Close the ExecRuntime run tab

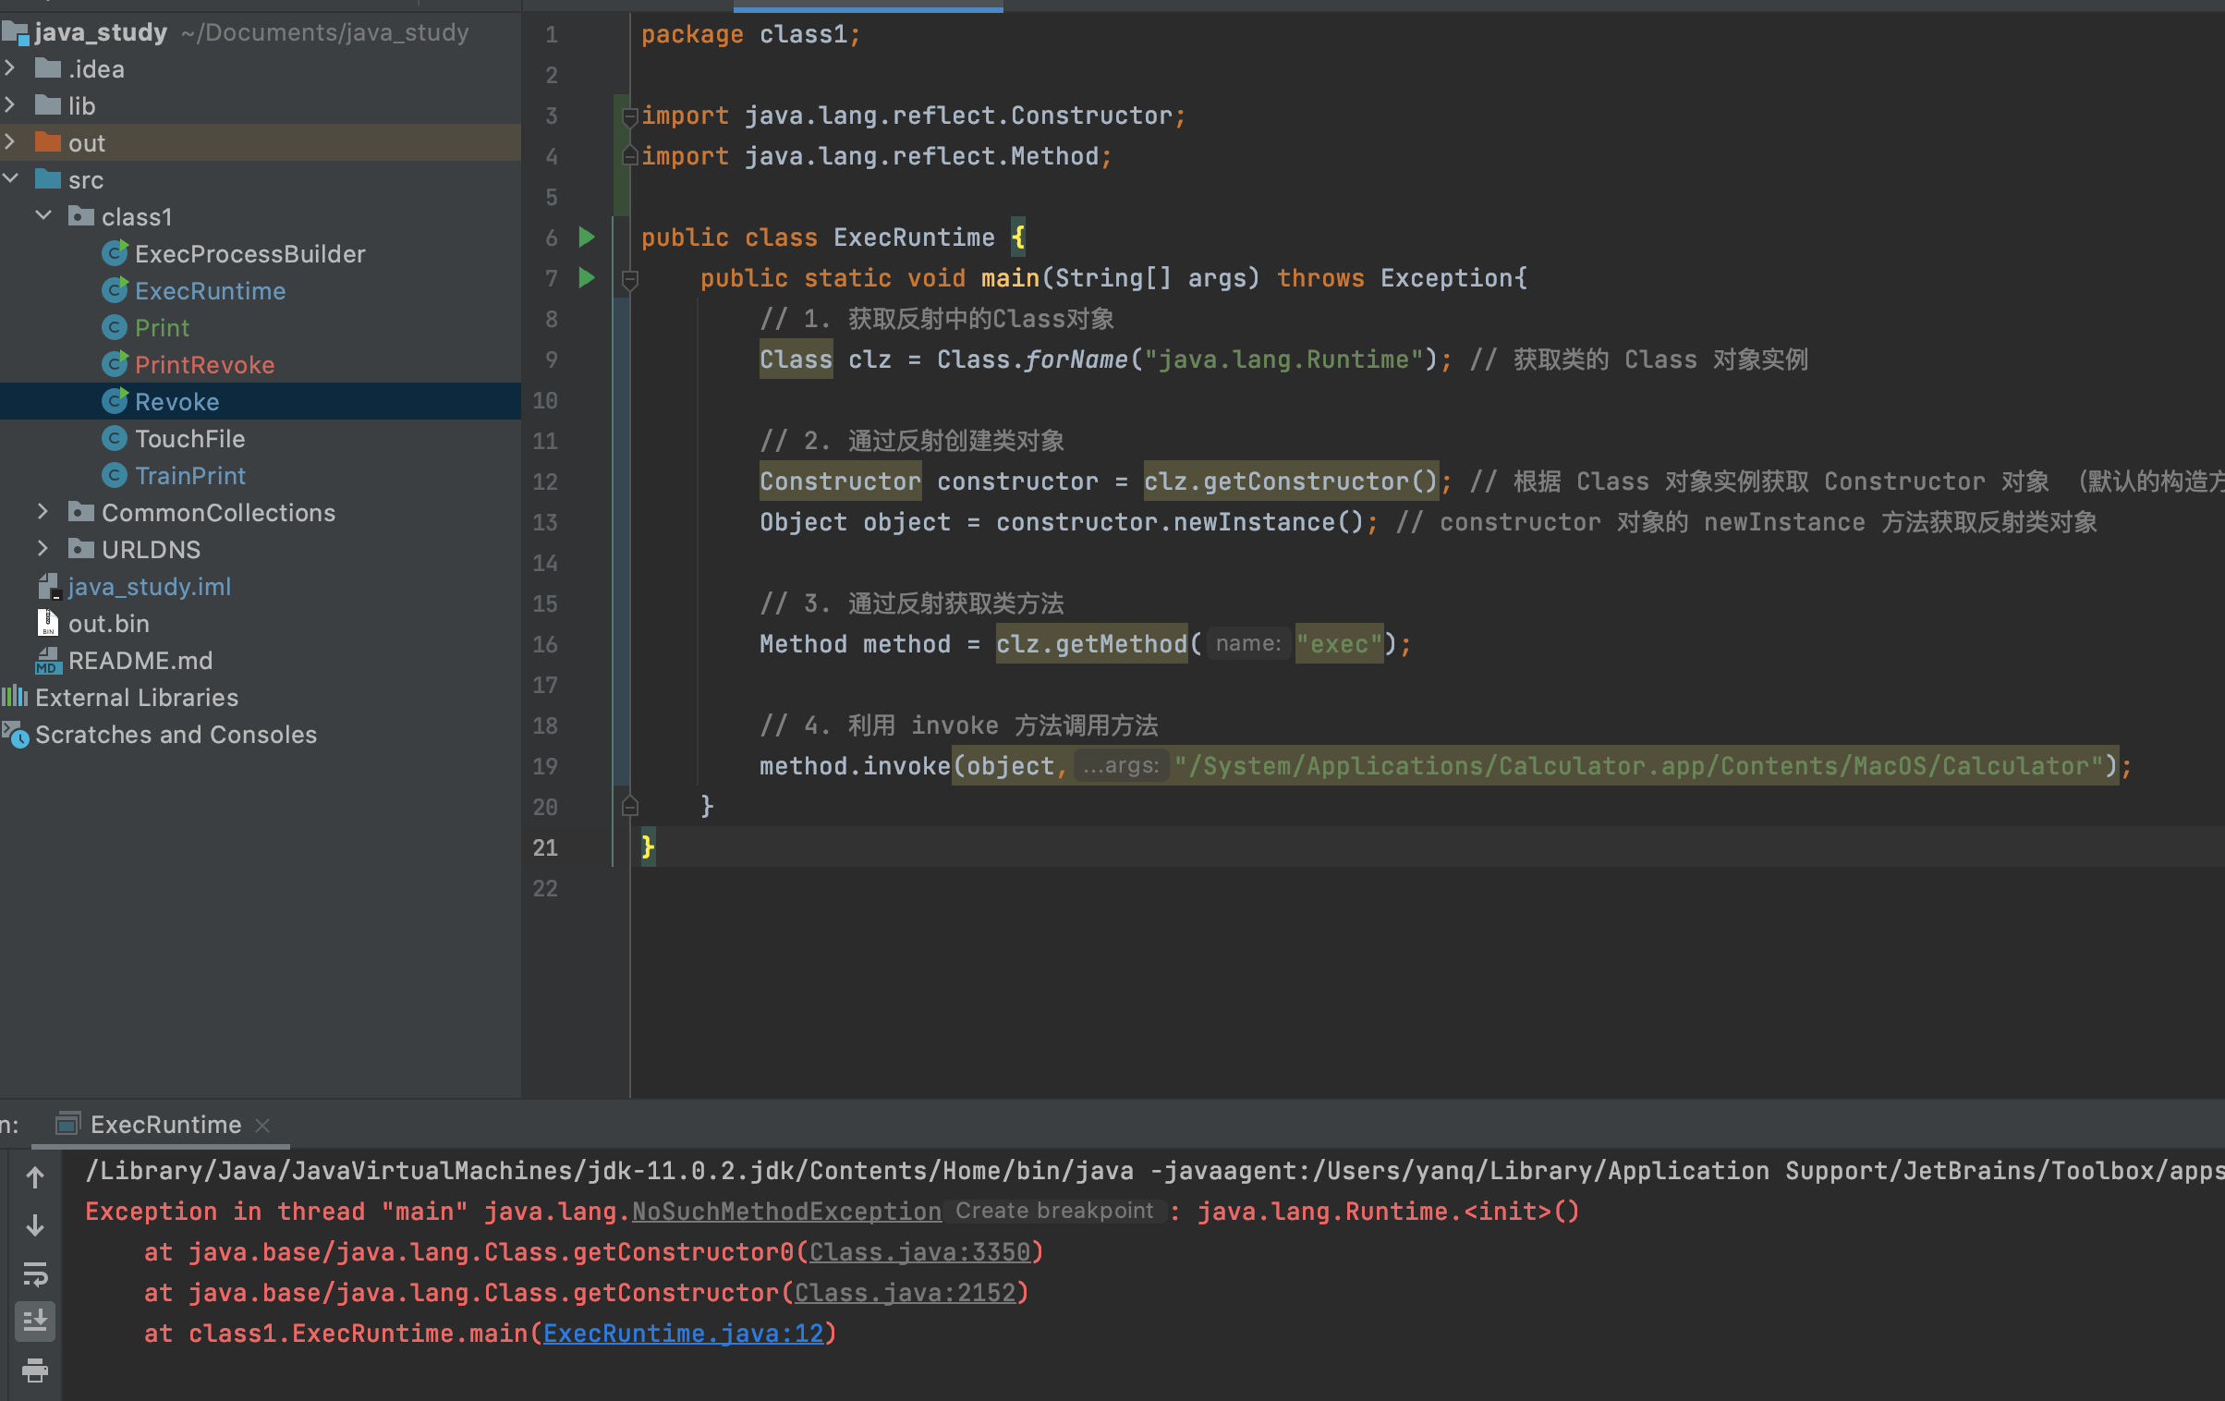click(x=262, y=1125)
